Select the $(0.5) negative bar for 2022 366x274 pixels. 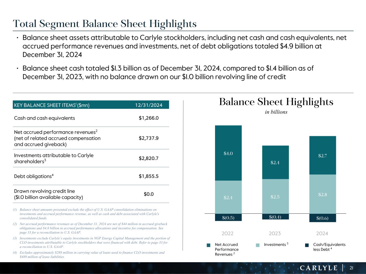[228, 218]
